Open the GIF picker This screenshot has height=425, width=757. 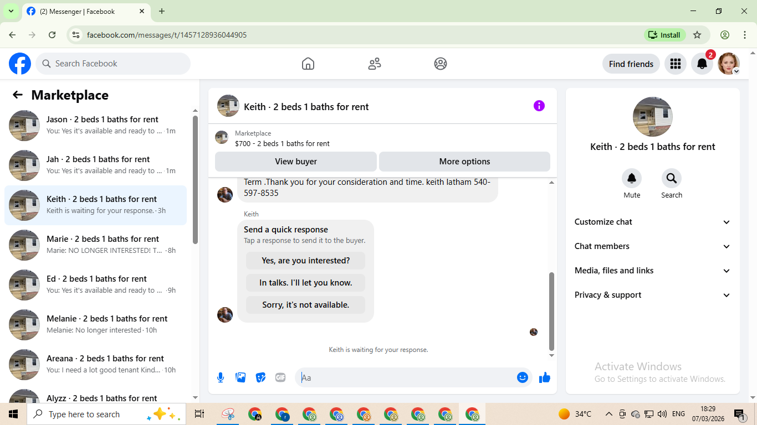pyautogui.click(x=280, y=377)
